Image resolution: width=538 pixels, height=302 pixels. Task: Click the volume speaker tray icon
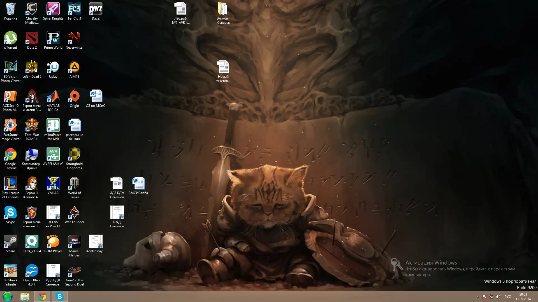click(498, 297)
